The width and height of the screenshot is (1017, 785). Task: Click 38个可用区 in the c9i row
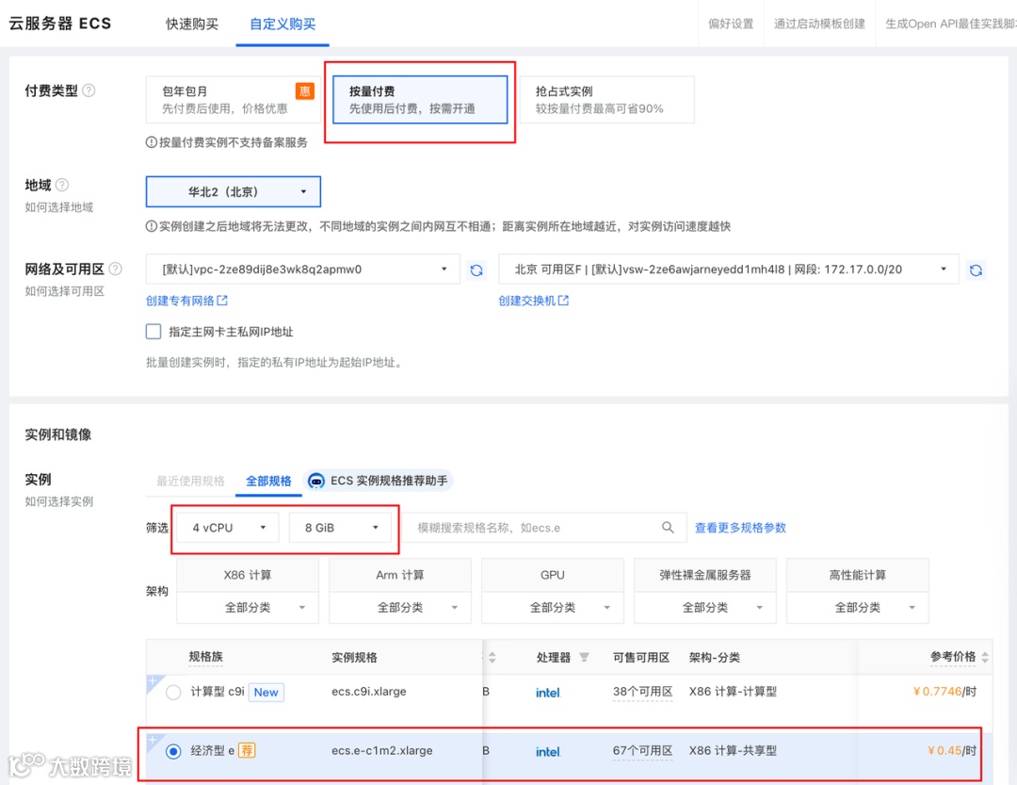click(x=643, y=692)
